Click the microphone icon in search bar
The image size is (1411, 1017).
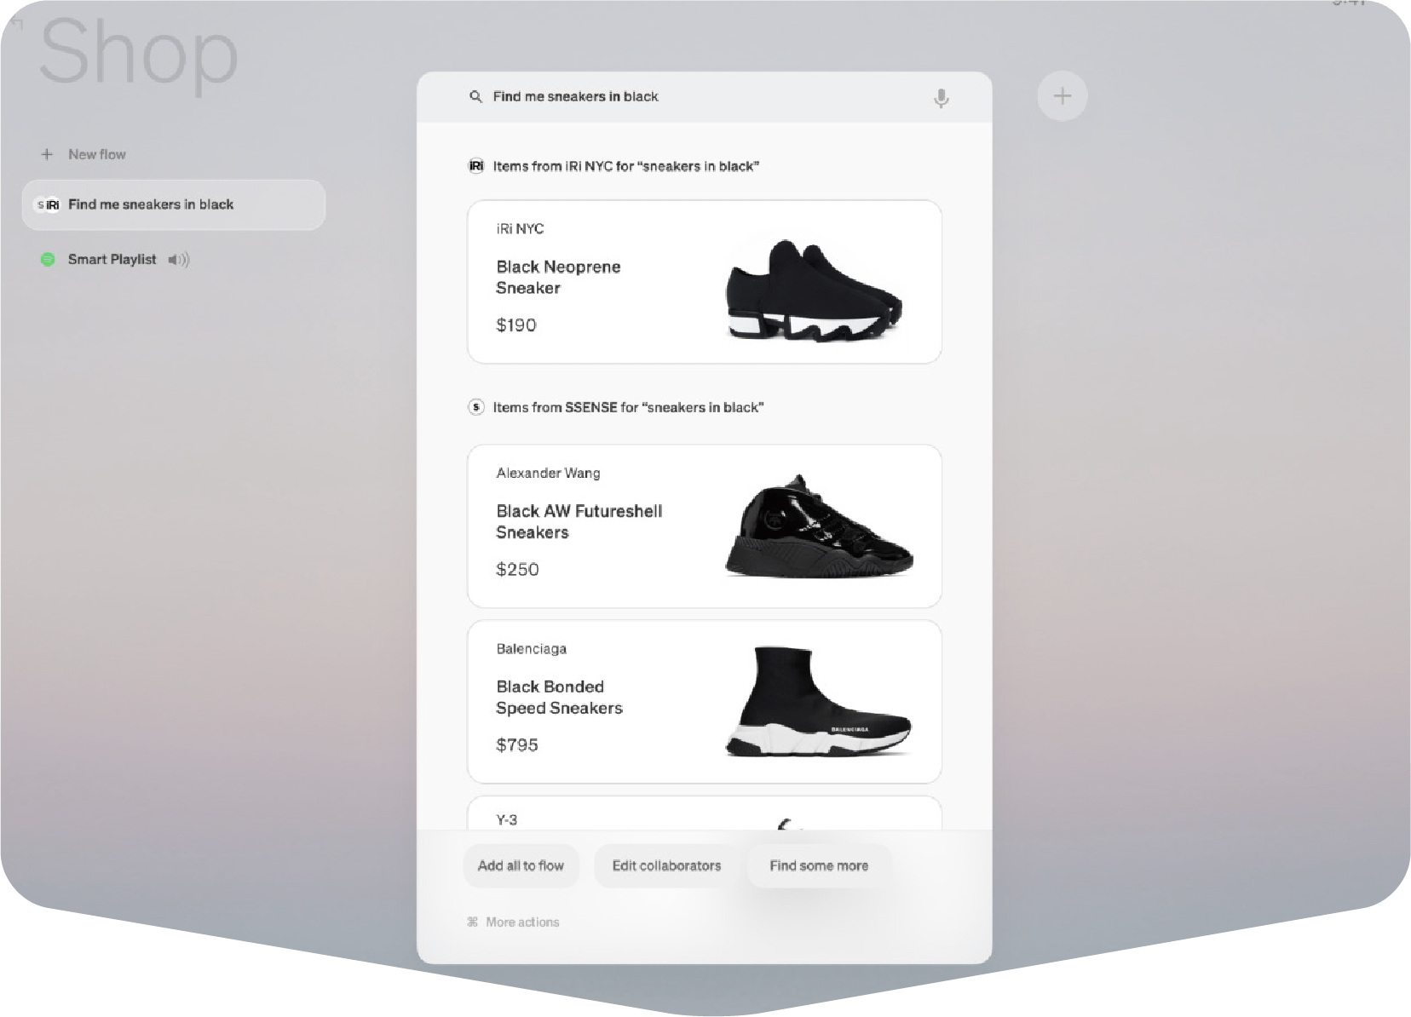click(x=941, y=98)
